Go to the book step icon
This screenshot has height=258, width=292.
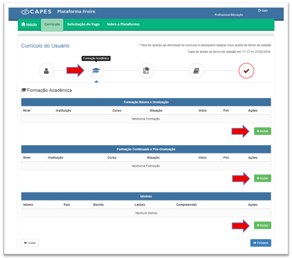pyautogui.click(x=196, y=71)
